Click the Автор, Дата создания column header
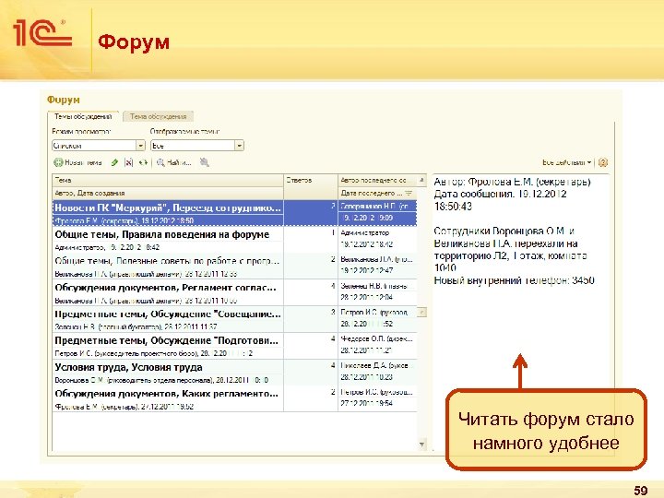The height and width of the screenshot is (498, 664). pos(168,193)
